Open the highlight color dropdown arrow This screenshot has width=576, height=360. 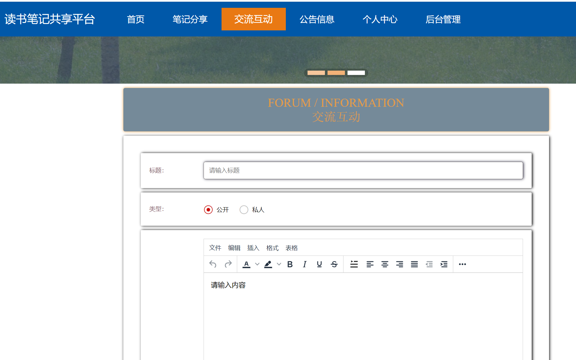click(x=279, y=264)
